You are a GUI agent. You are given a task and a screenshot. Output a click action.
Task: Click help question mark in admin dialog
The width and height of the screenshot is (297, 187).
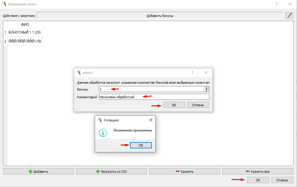click(x=192, y=72)
